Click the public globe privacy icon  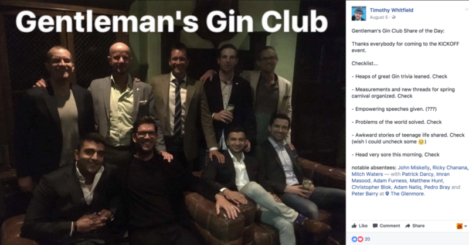(393, 18)
